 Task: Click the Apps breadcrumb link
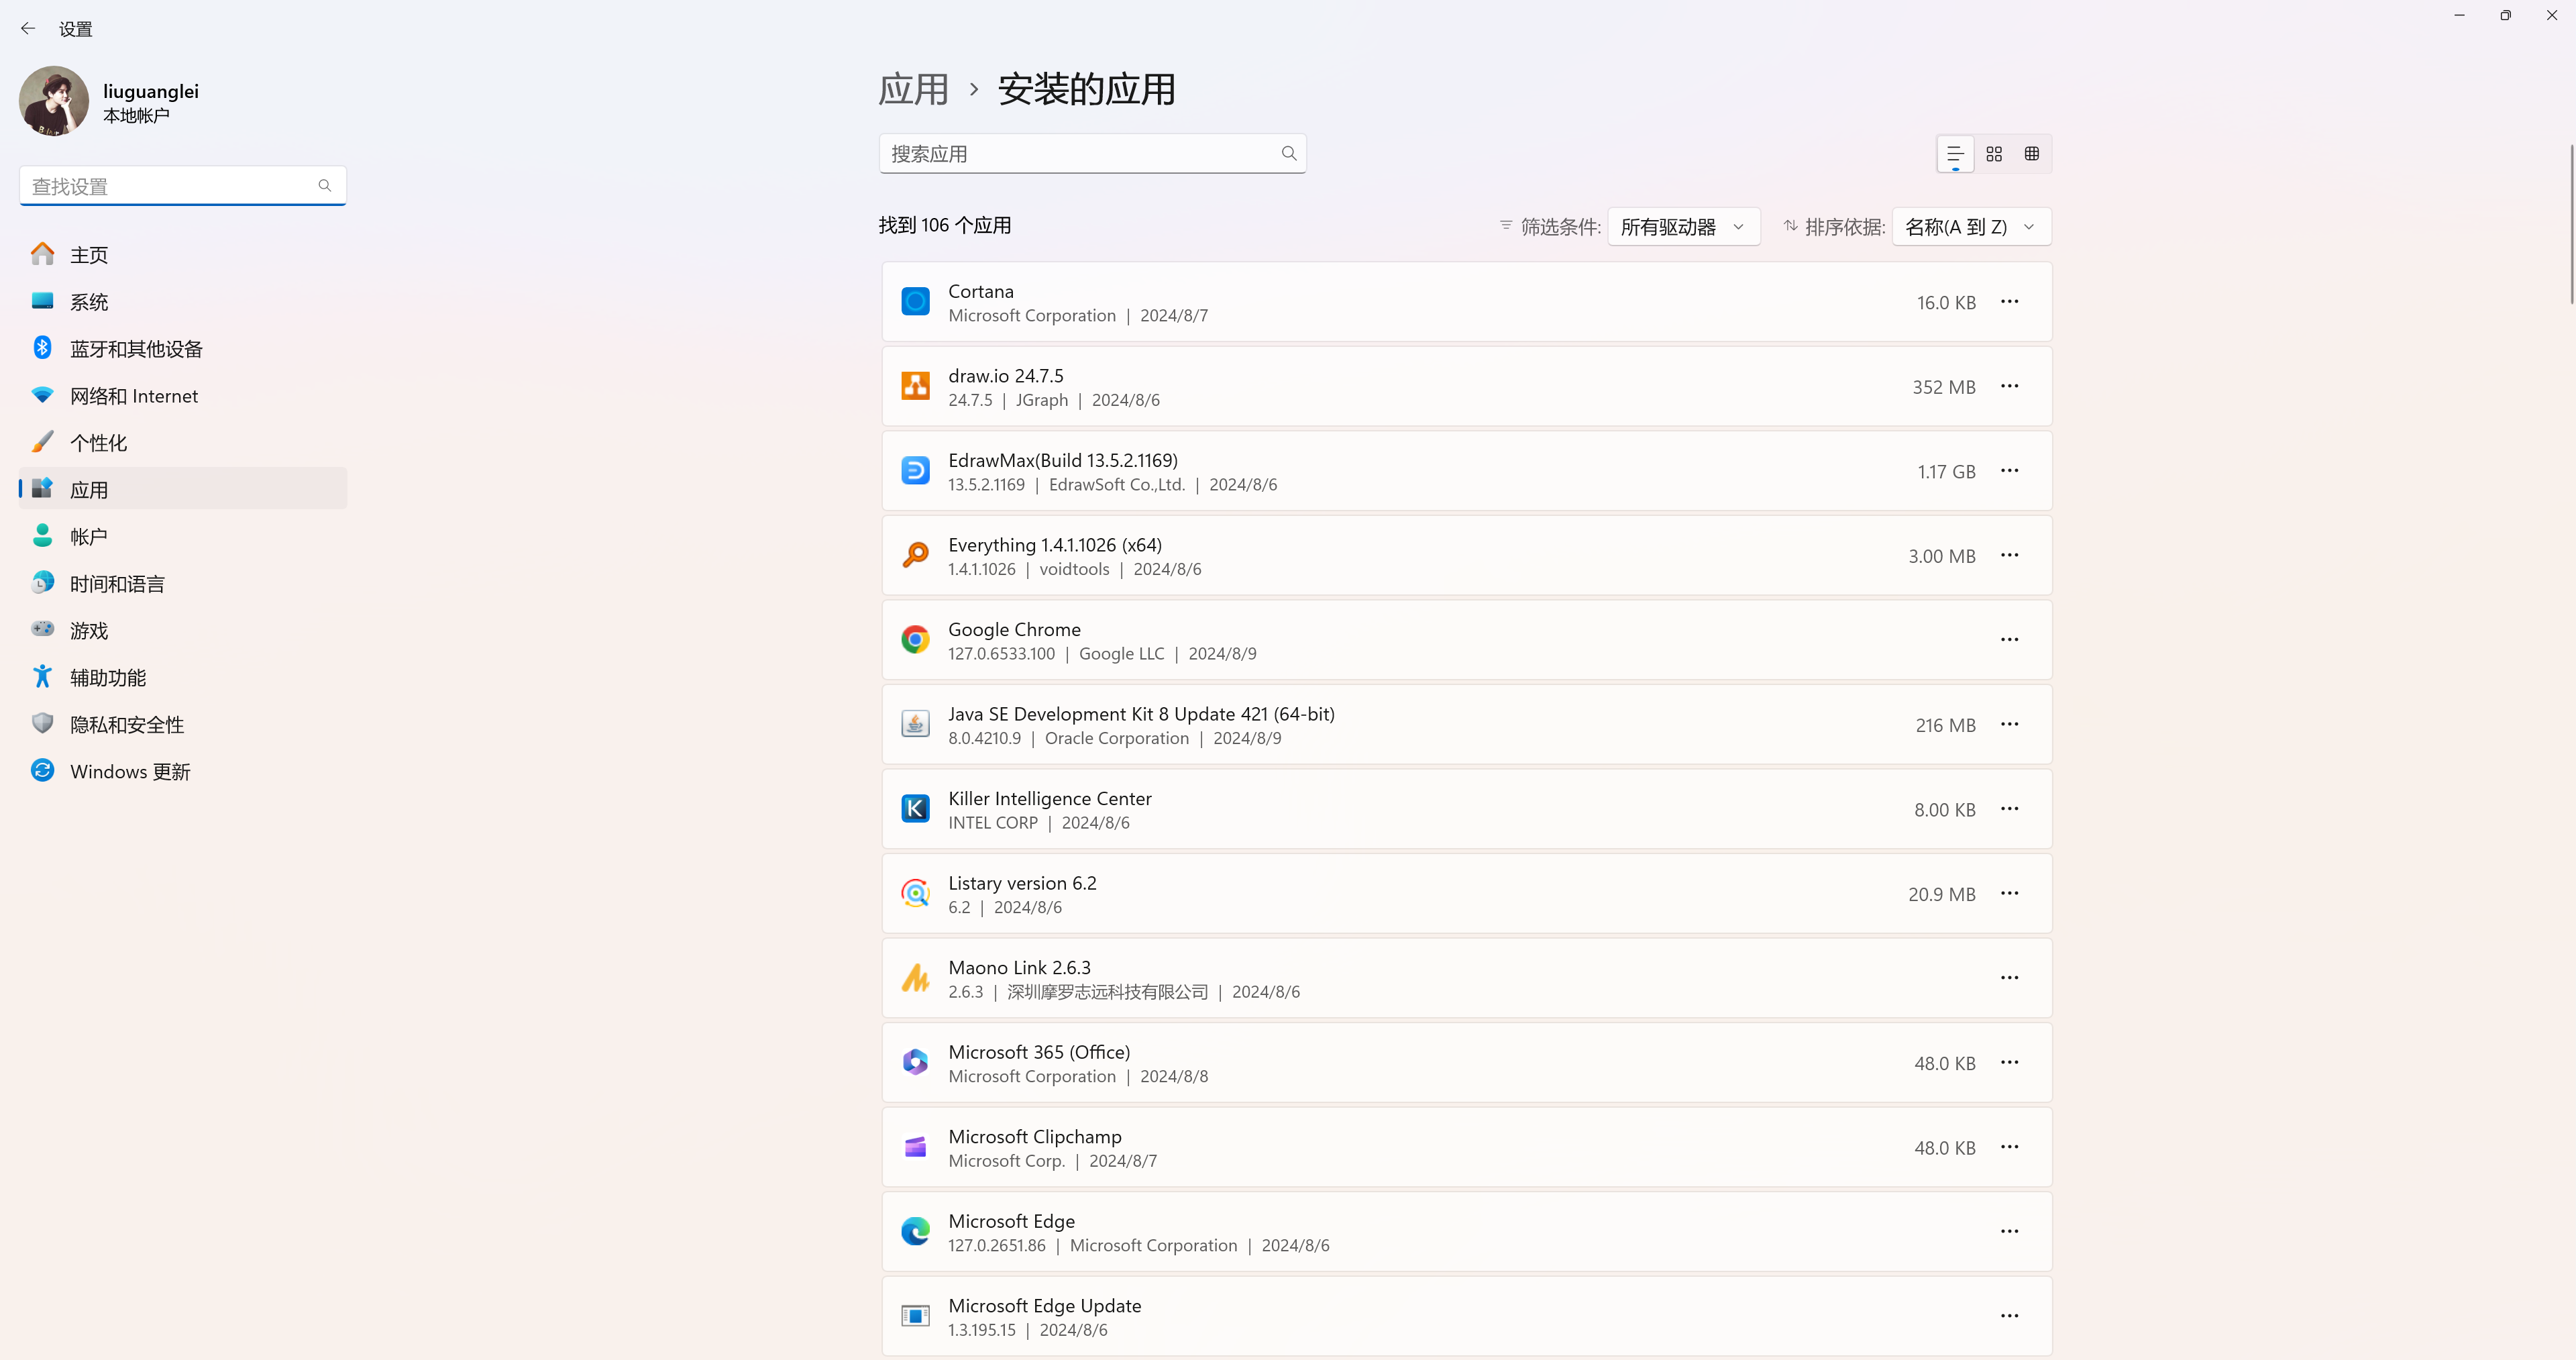912,90
